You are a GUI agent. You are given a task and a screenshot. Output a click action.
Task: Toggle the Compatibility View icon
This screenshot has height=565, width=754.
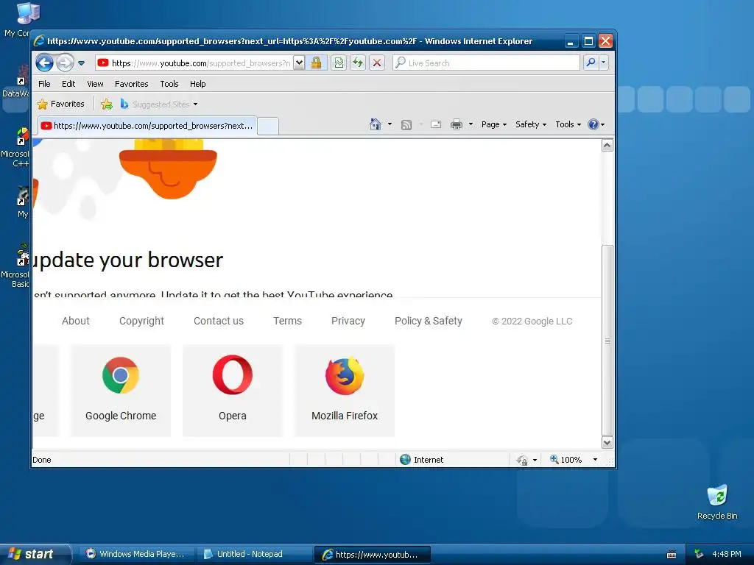click(339, 63)
